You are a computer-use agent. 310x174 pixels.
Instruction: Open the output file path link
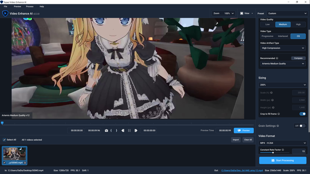(x=242, y=171)
